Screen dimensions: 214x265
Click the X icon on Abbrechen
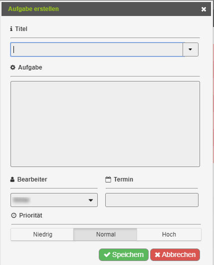point(157,254)
